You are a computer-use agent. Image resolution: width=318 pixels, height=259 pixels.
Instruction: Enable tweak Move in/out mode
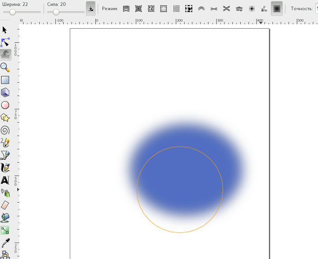pyautogui.click(x=139, y=9)
